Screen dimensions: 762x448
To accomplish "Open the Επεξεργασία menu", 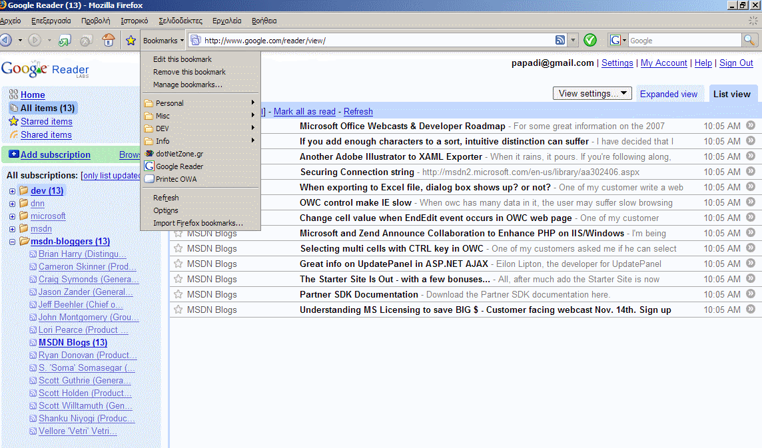I will (51, 21).
